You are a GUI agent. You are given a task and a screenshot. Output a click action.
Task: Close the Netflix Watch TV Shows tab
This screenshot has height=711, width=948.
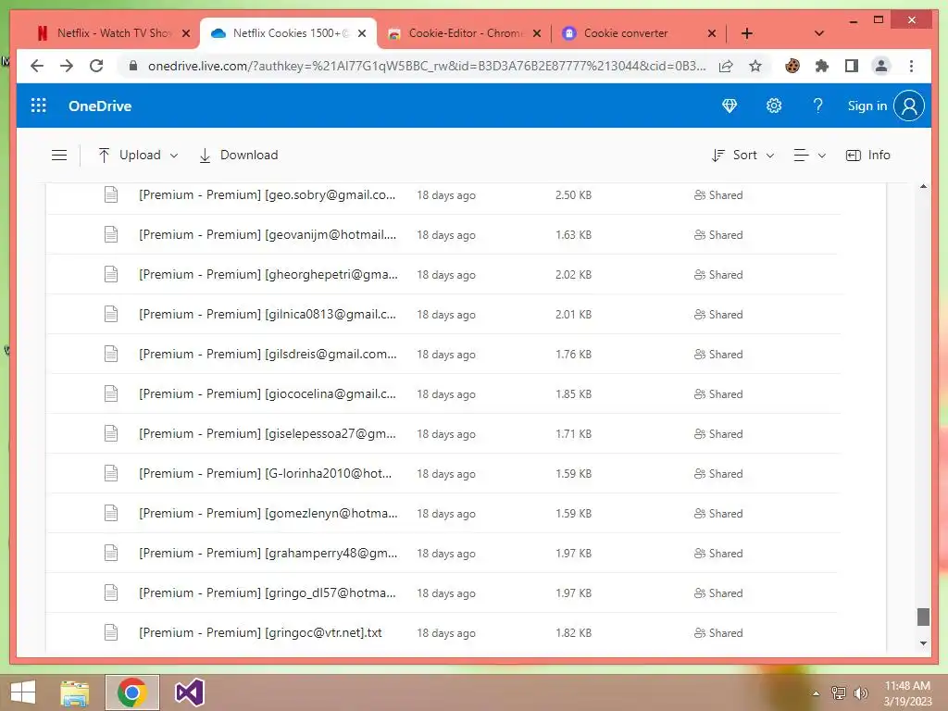[186, 33]
